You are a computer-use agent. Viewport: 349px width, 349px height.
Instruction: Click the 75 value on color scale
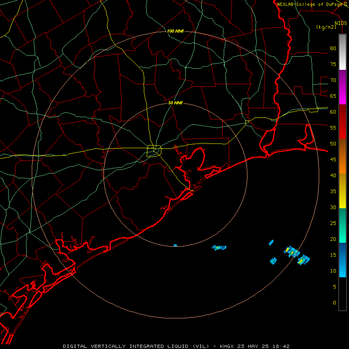[333, 64]
